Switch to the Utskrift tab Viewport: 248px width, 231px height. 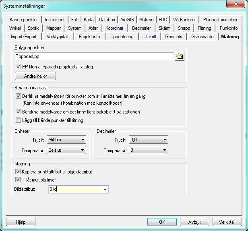(150, 37)
